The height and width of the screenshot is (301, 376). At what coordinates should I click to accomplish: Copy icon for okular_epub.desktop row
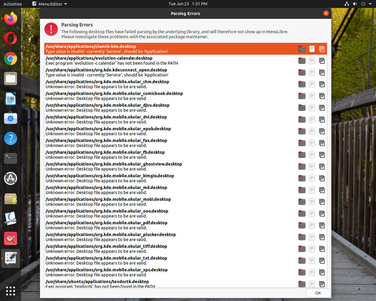tap(322, 131)
